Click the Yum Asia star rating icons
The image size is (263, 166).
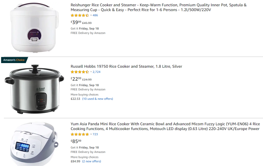[80, 134]
